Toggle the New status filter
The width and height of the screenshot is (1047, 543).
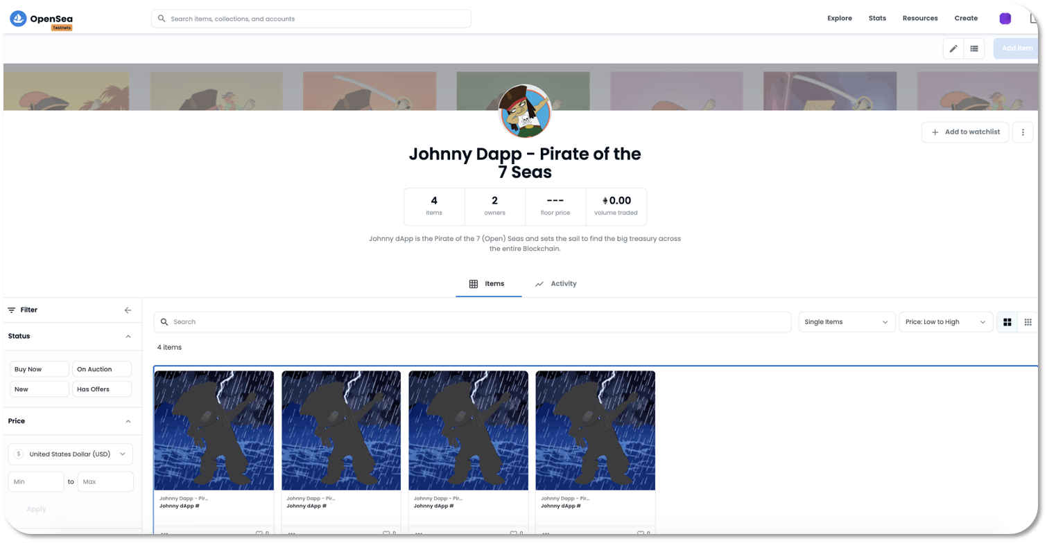coord(40,389)
